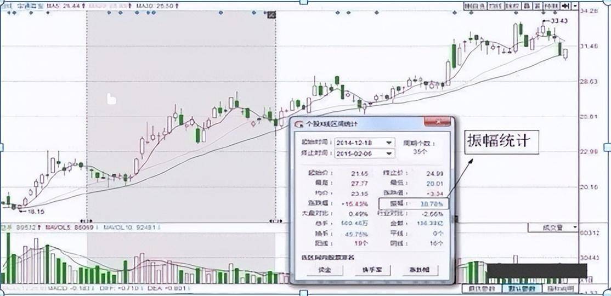The image size is (611, 296).
Task: Open the small dropdown arrow ending chart toolbar
Action: (575, 6)
